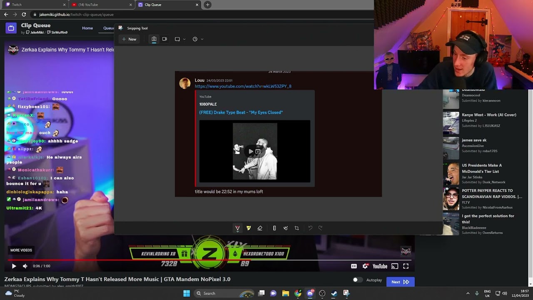The width and height of the screenshot is (533, 300).
Task: Select Snip camera mode in Snipping Tool
Action: [x=154, y=39]
